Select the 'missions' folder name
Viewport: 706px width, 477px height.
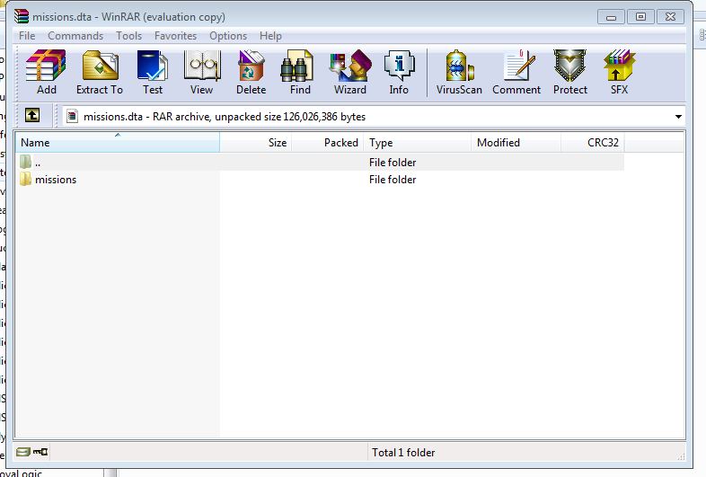point(56,180)
